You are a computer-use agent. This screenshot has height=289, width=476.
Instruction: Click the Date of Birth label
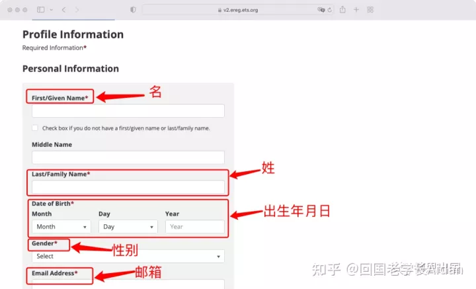pyautogui.click(x=53, y=204)
